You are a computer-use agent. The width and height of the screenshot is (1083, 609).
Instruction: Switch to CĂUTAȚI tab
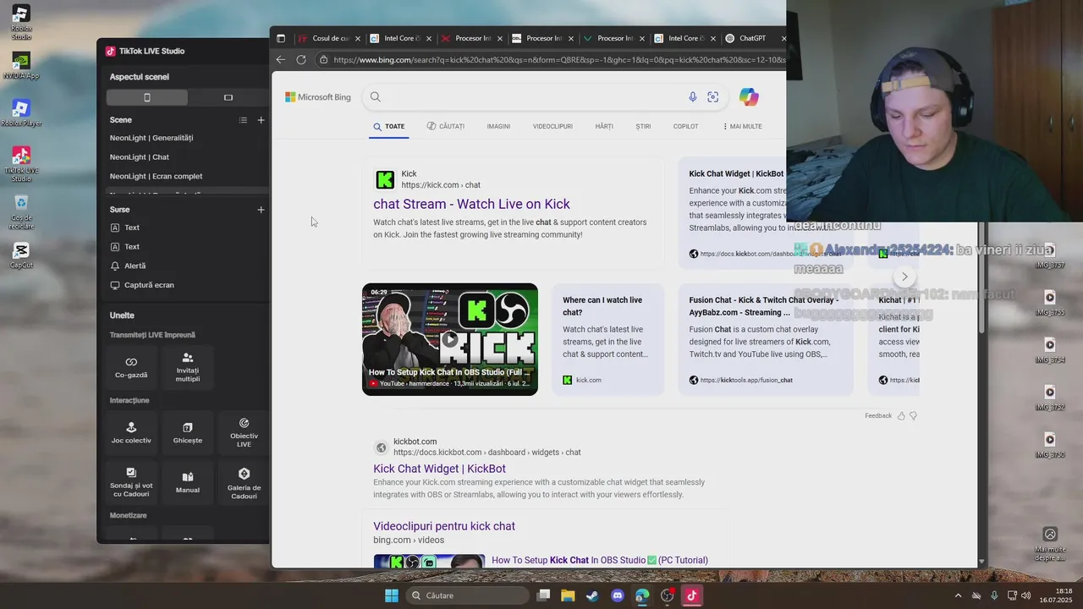pos(446,127)
